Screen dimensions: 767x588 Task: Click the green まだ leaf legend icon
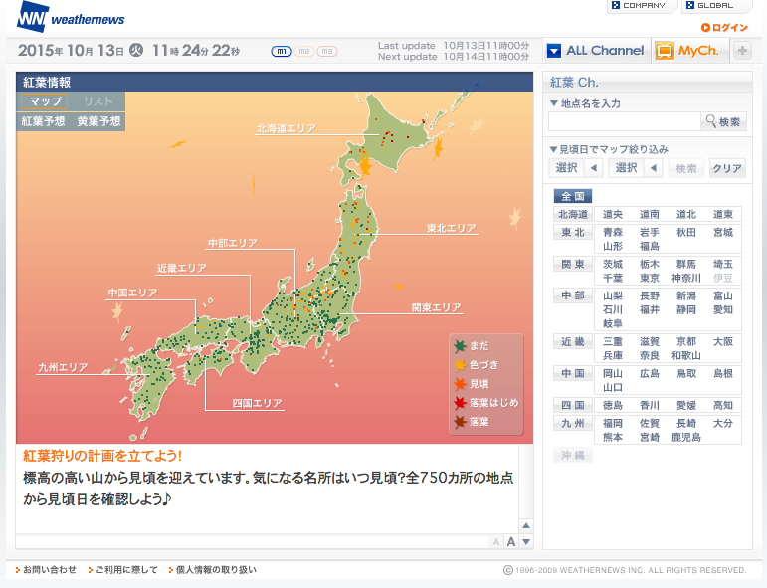coord(460,346)
